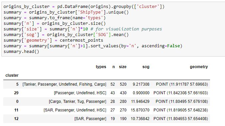Click the code line with groupby(['cluster'])

click(x=84, y=7)
